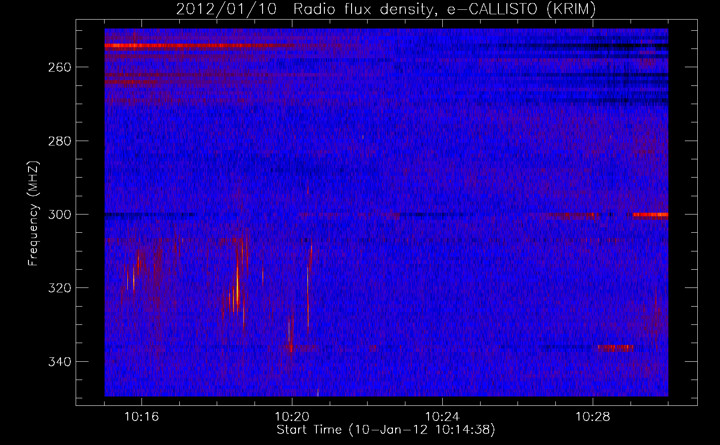Click the 280 frequency tick label
Image resolution: width=720 pixels, height=445 pixels.
pos(59,141)
